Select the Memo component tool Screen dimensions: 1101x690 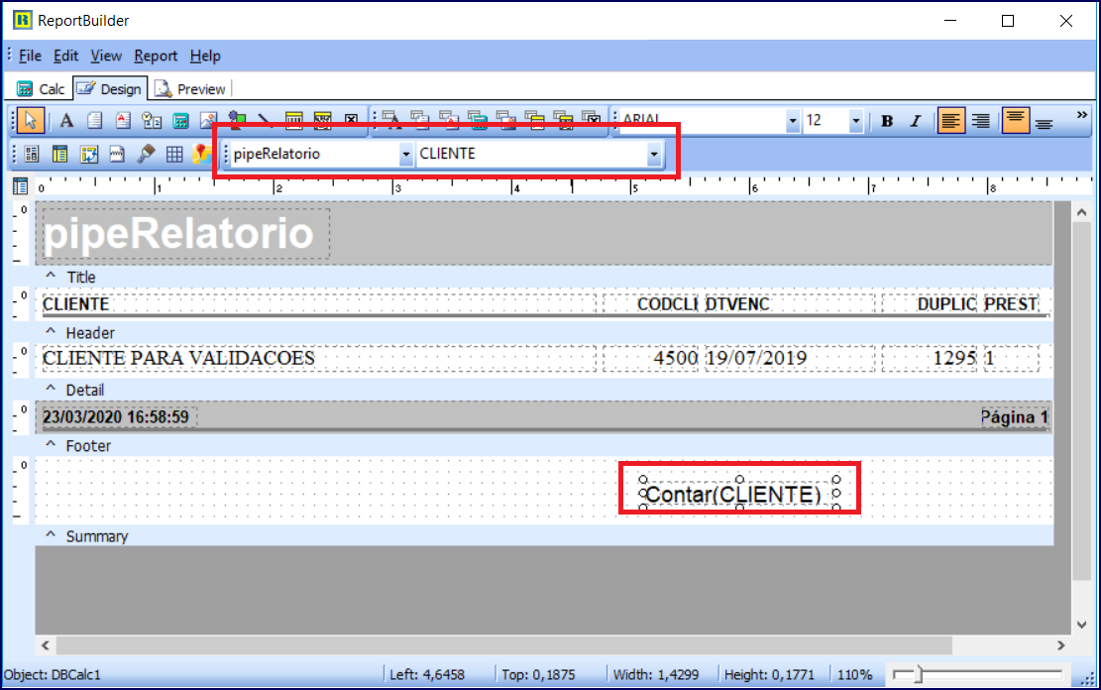(x=95, y=120)
